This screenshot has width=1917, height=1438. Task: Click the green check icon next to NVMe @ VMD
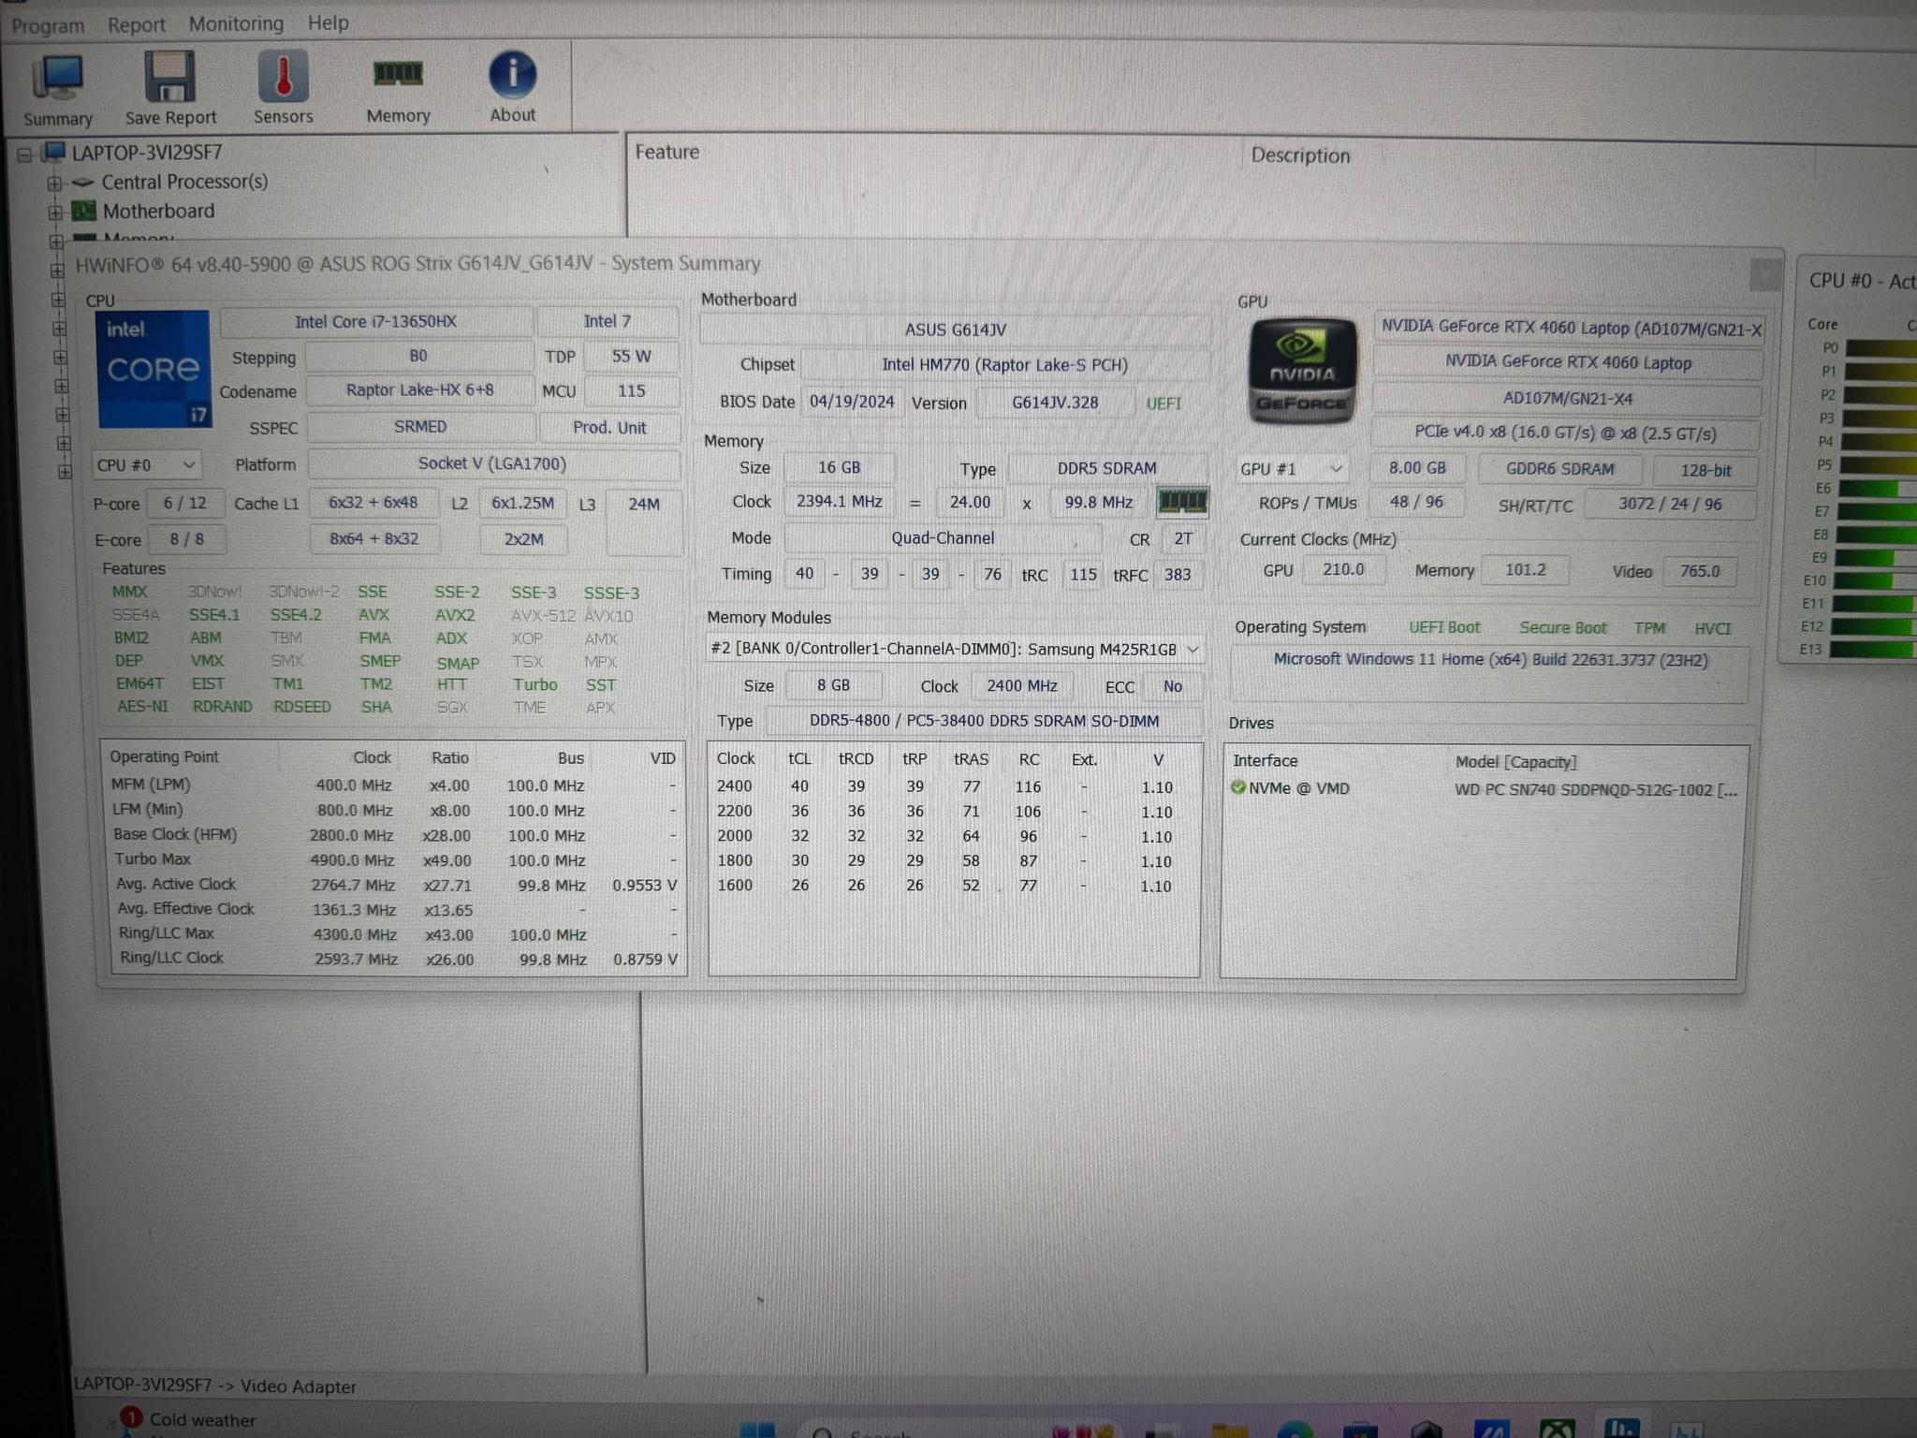click(x=1237, y=787)
